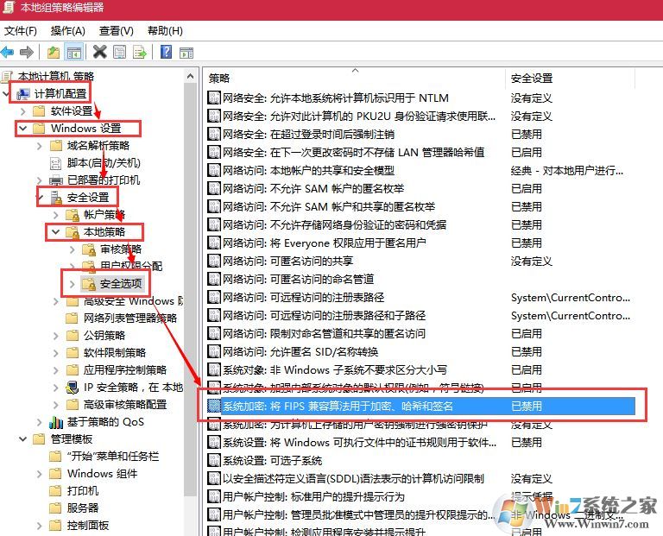Click the 安全选项 folder icon

[x=89, y=284]
